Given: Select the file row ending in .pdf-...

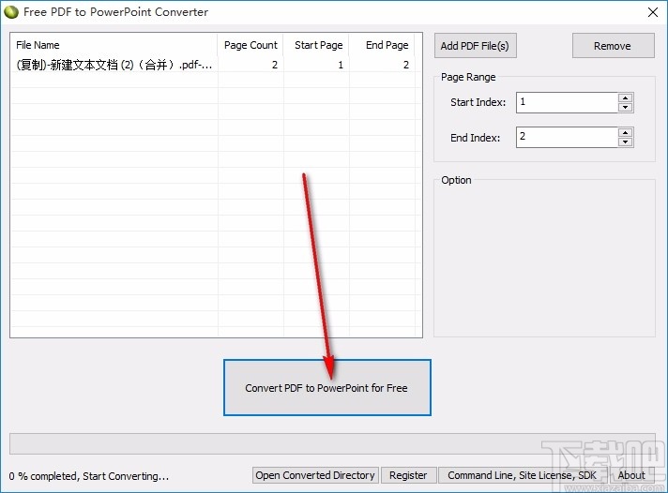Looking at the screenshot, I should [213, 65].
